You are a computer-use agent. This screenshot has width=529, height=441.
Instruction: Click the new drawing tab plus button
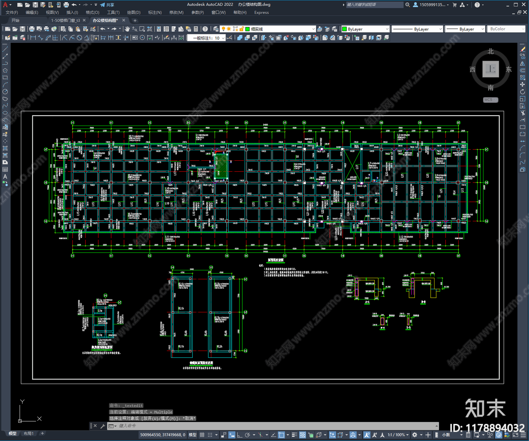(135, 20)
